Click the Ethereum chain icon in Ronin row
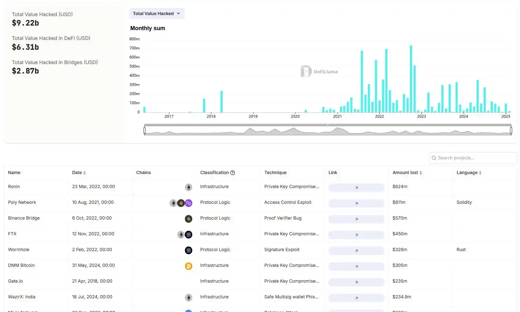 [x=188, y=187]
